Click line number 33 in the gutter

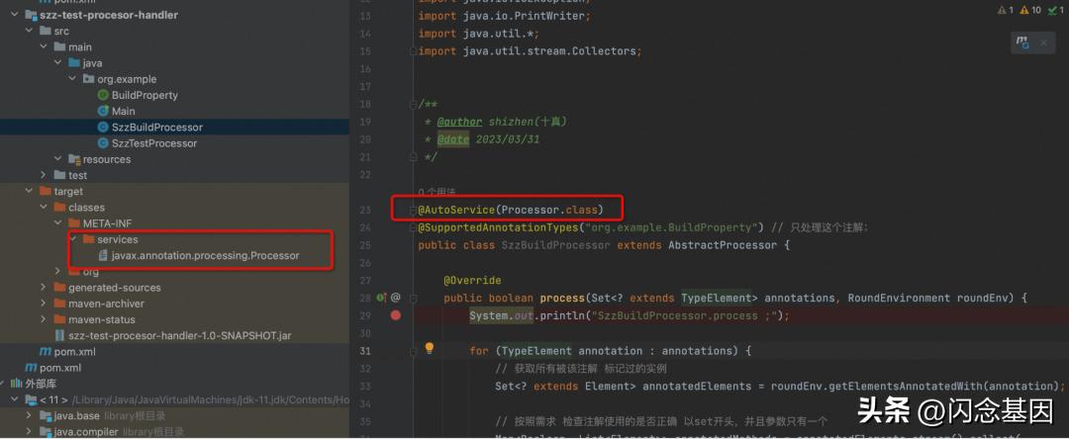coord(364,387)
